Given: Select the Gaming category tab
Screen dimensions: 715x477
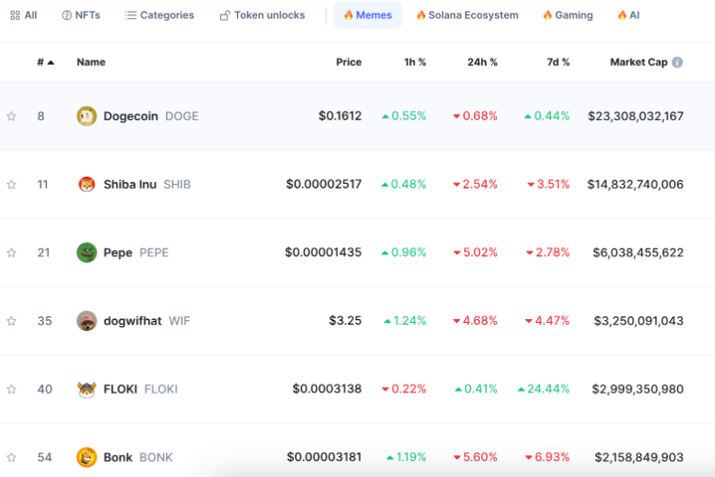Looking at the screenshot, I should (x=567, y=15).
